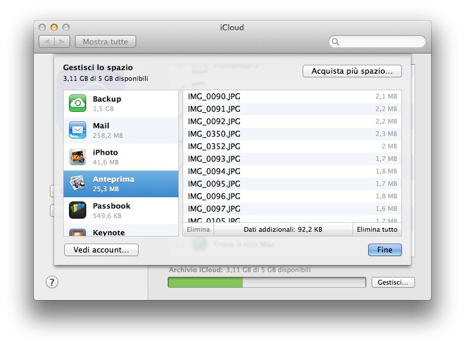The width and height of the screenshot is (465, 347).
Task: Open help with the question mark button
Action: 52,282
